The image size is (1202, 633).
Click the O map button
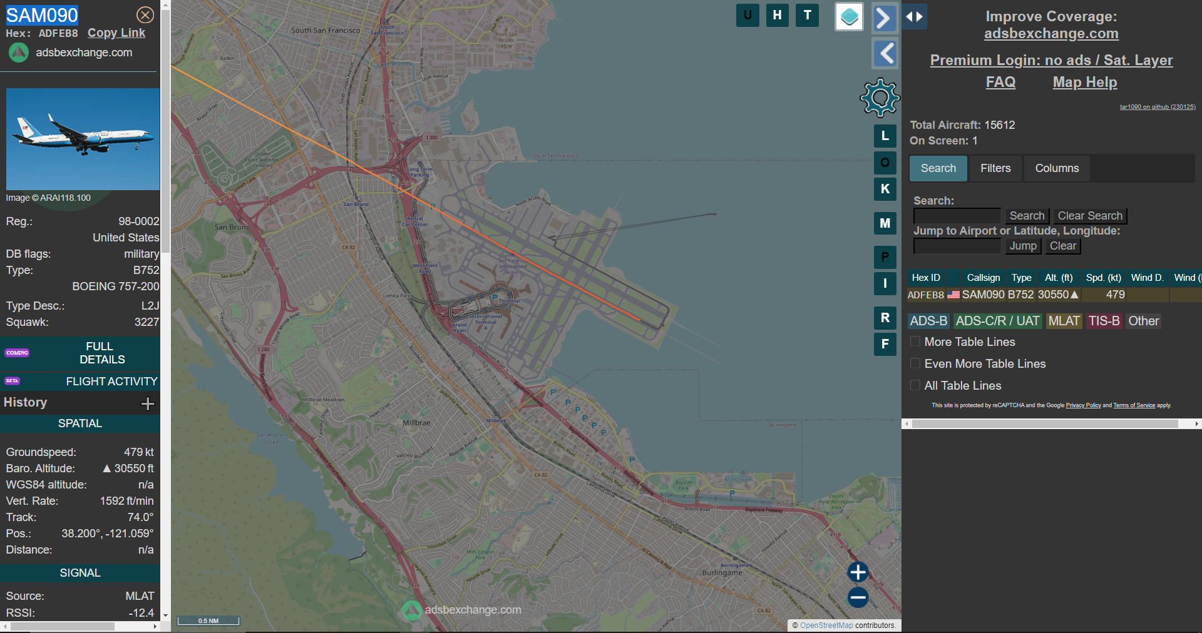(x=885, y=163)
